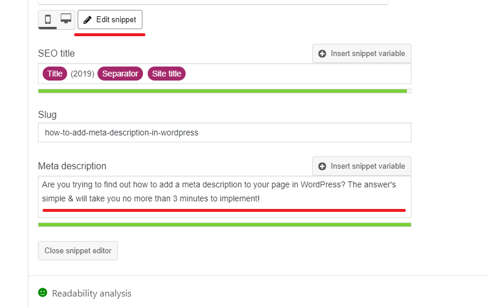Screen dimensions: 488x307
Task: Switch to mobile preview icon
Action: point(48,19)
